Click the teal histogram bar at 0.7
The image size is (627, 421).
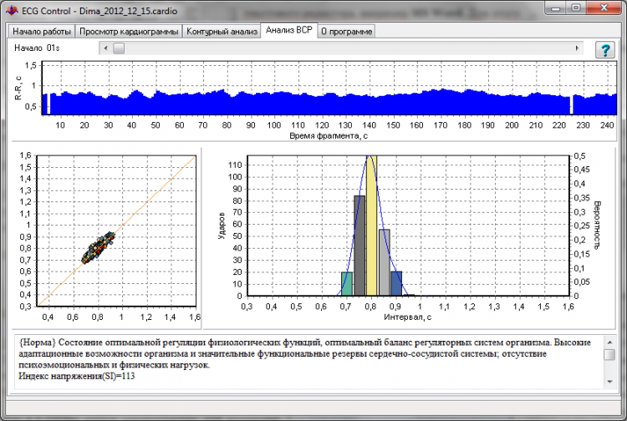tap(347, 284)
